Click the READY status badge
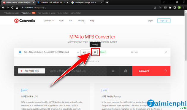Image resolution: width=187 pixels, height=110 pixels. click(103, 52)
